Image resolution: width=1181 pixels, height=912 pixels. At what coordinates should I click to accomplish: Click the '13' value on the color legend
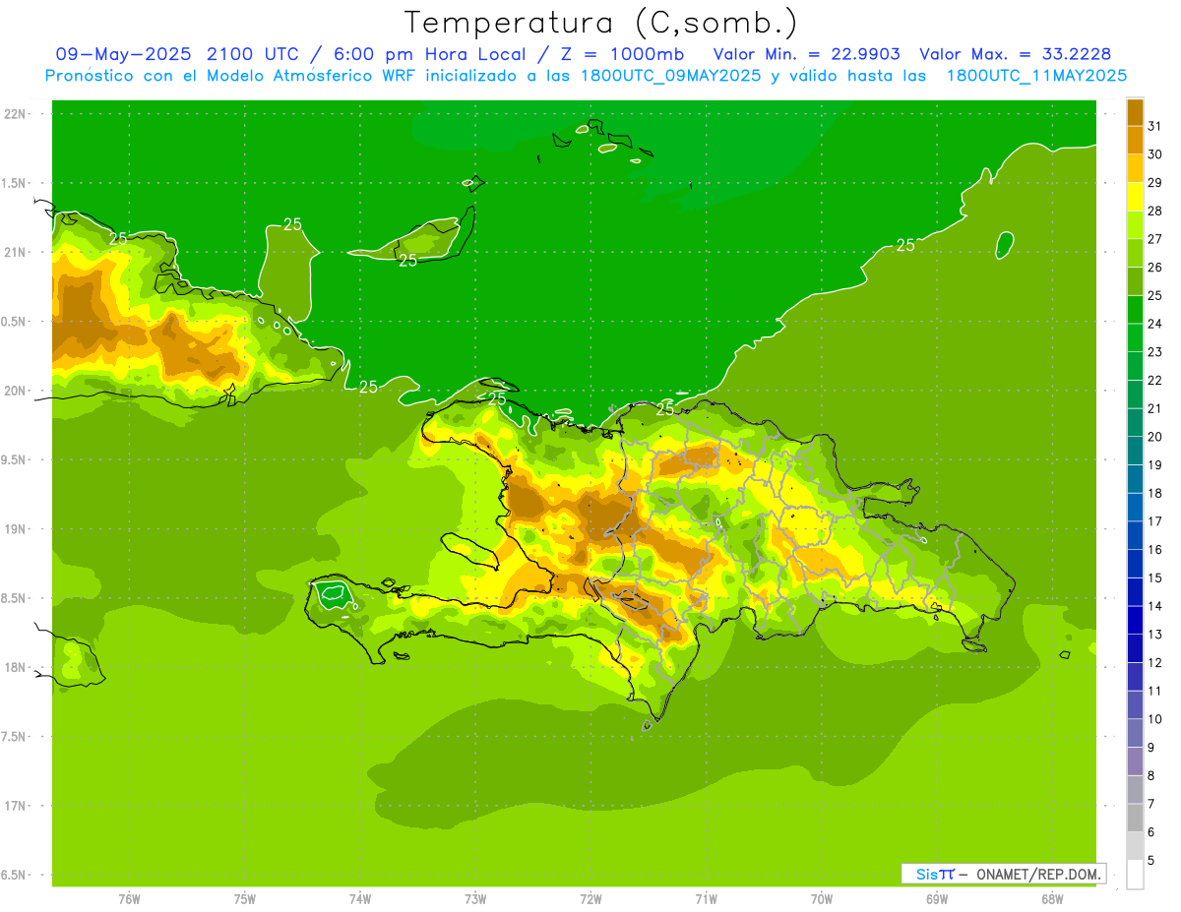tap(1154, 635)
